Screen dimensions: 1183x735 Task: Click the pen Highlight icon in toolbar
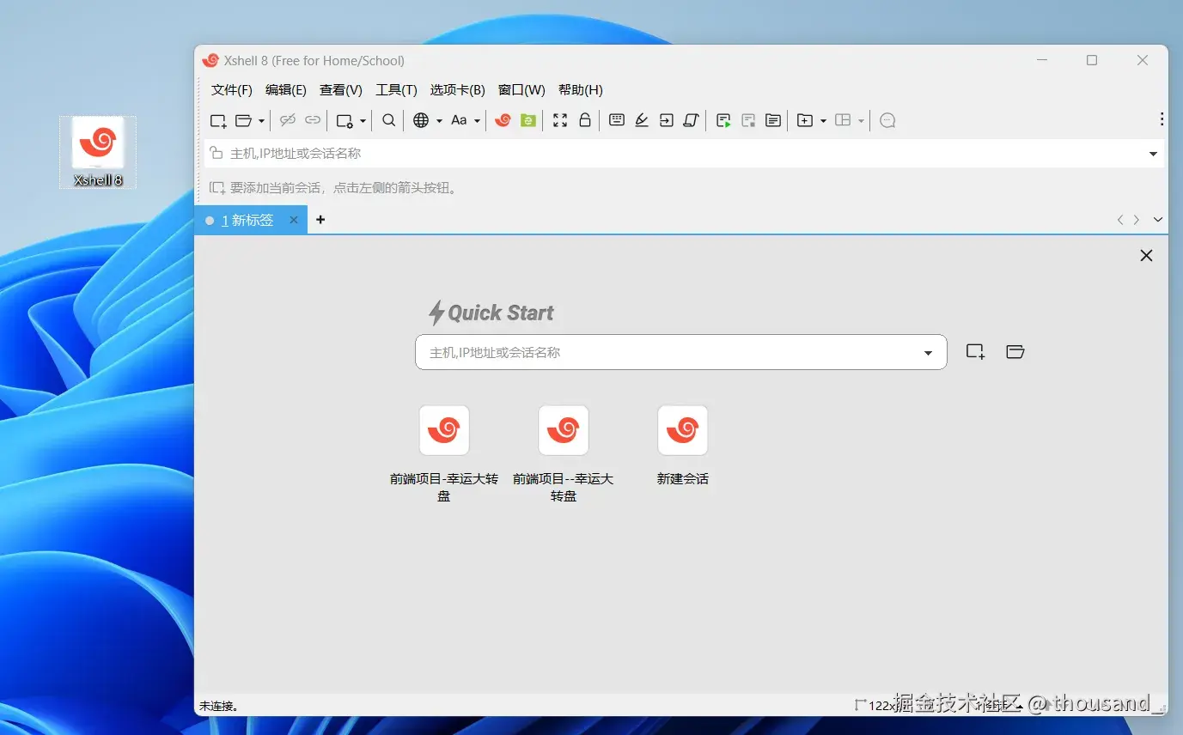click(642, 121)
